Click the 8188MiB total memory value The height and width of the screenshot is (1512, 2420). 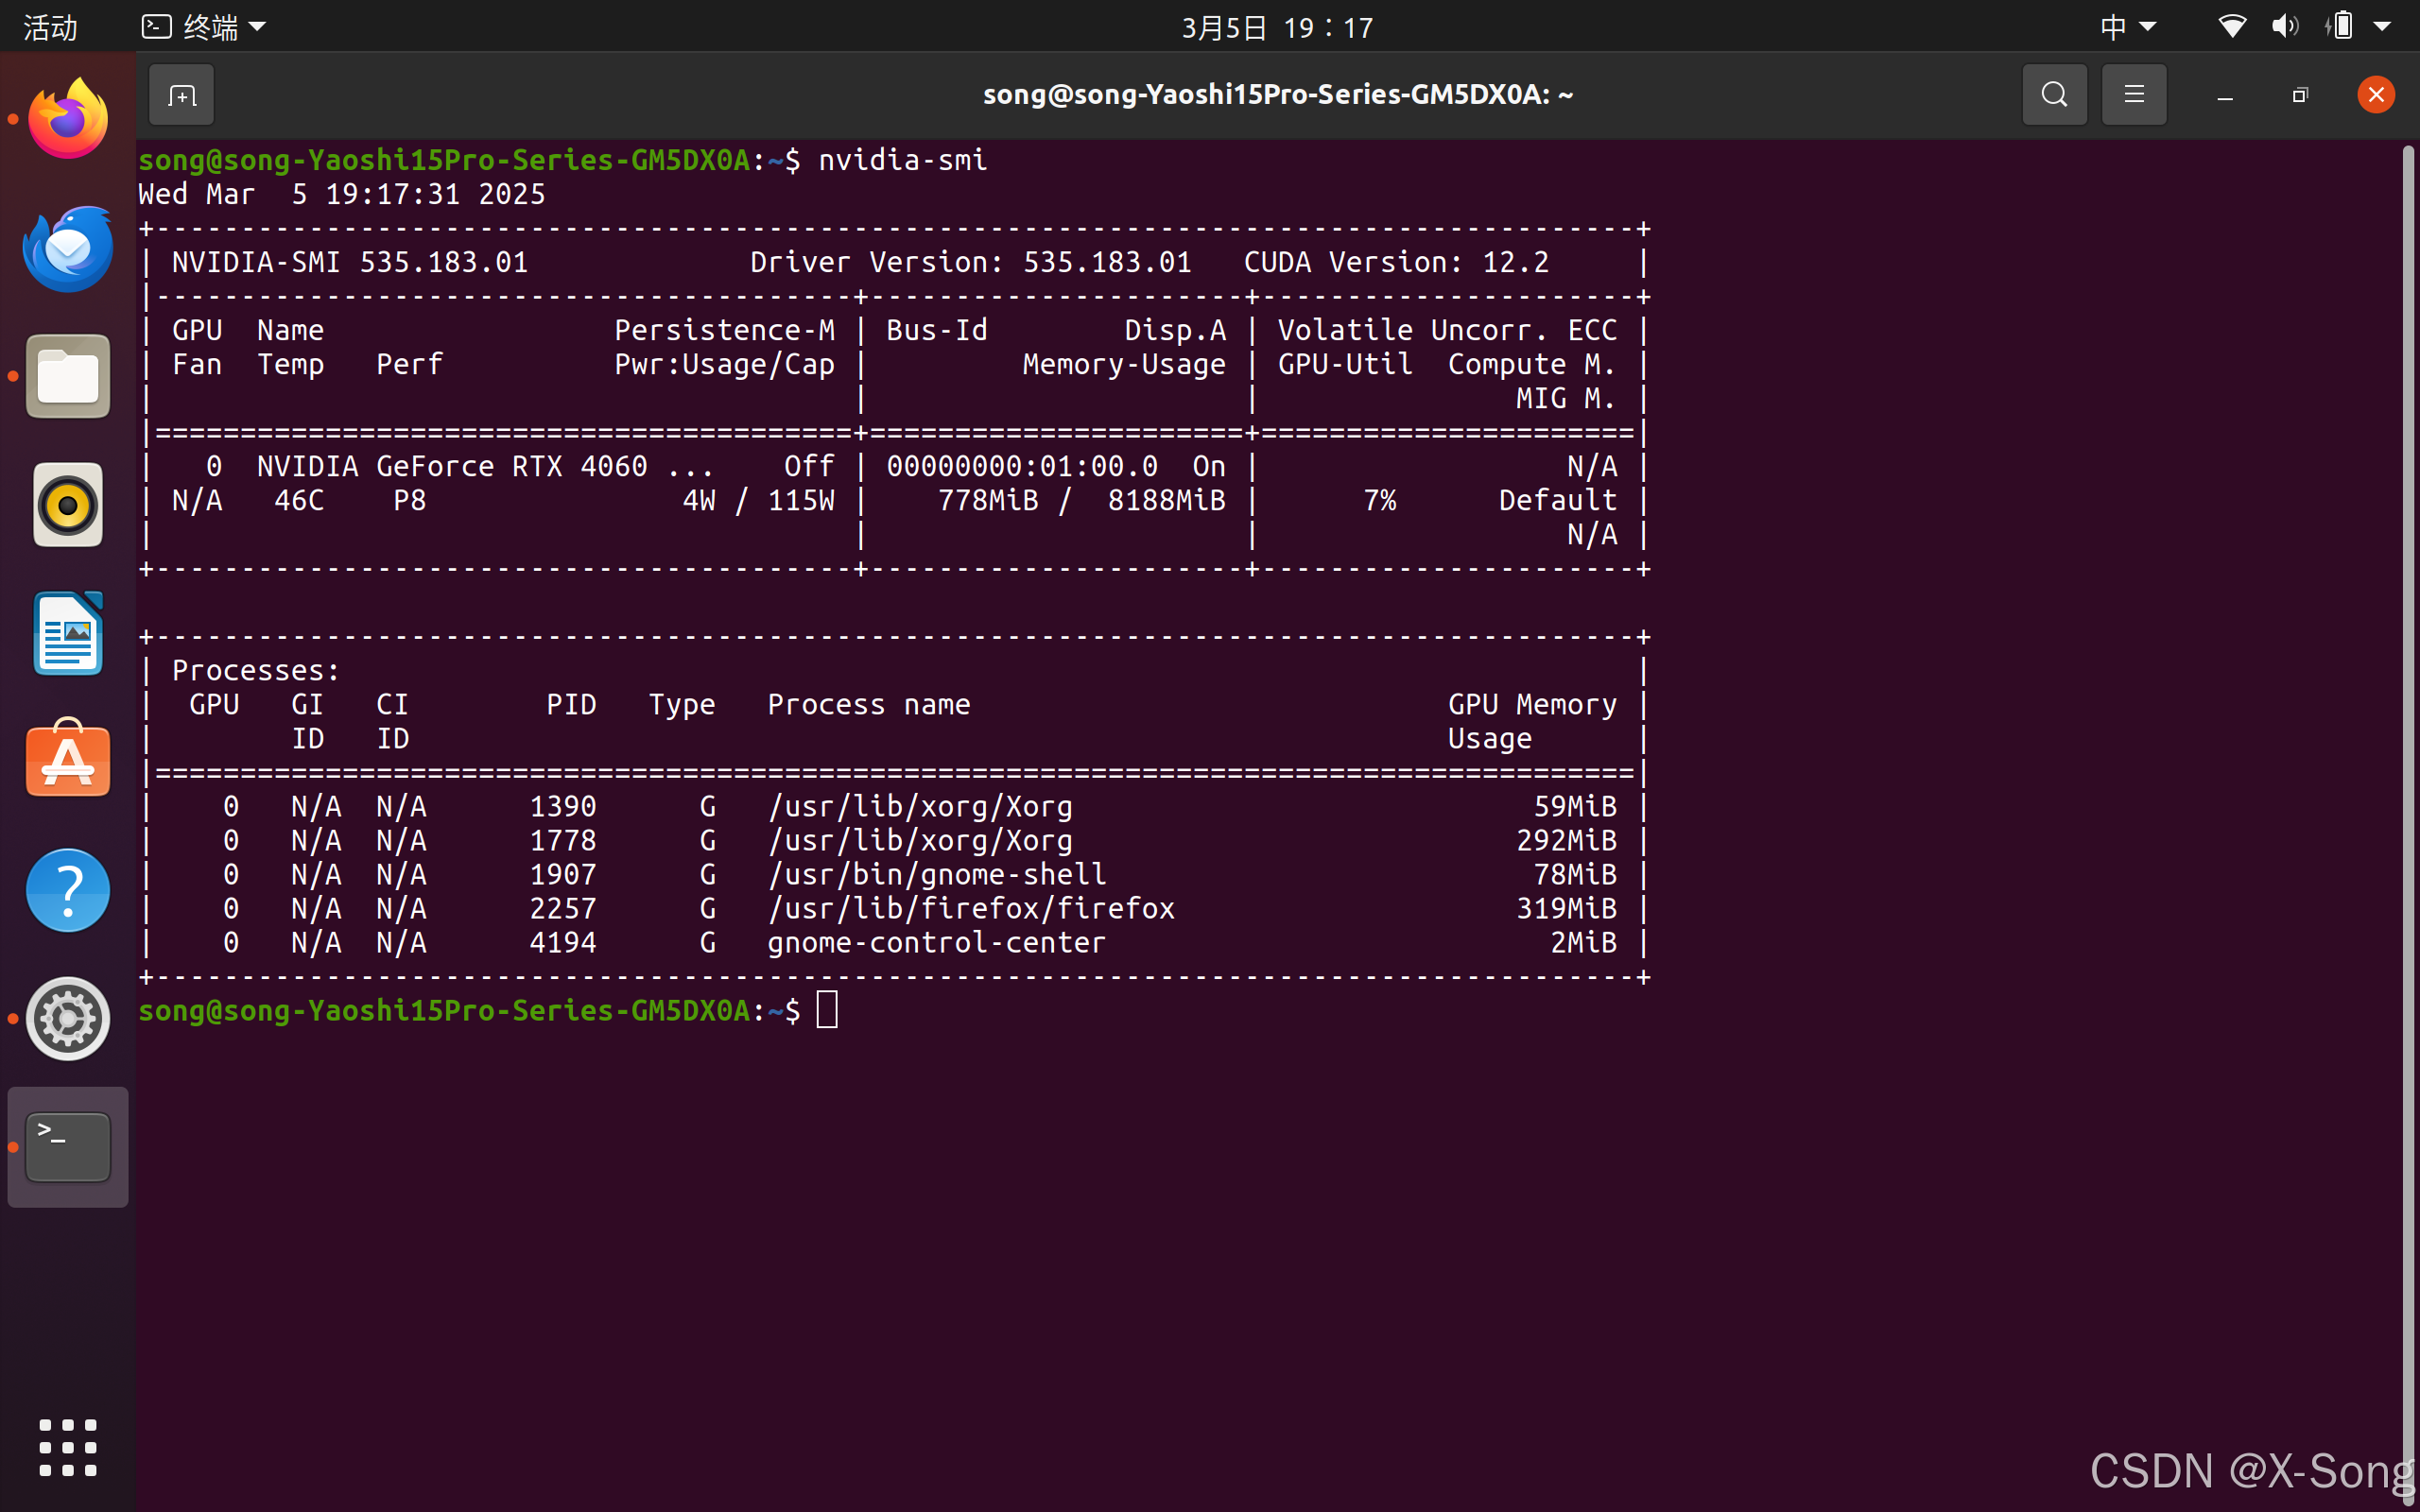(1166, 500)
